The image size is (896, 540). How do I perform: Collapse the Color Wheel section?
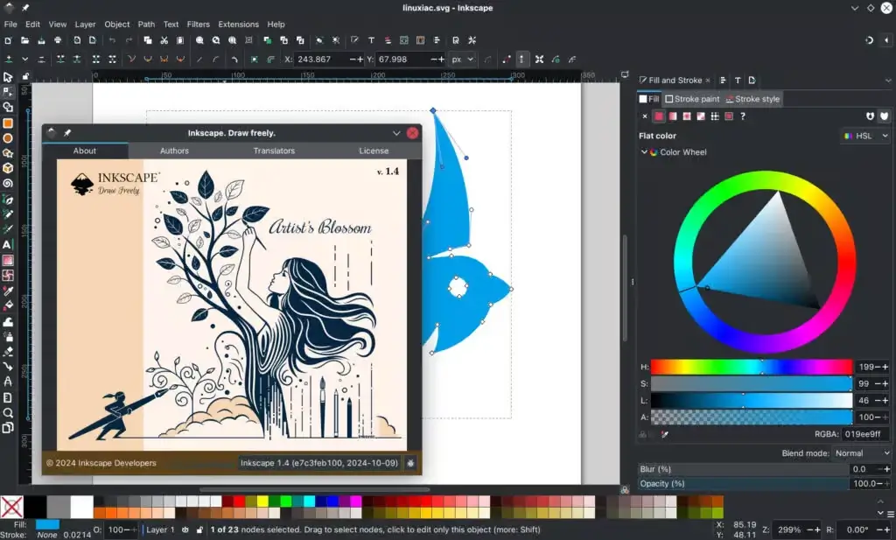point(645,151)
